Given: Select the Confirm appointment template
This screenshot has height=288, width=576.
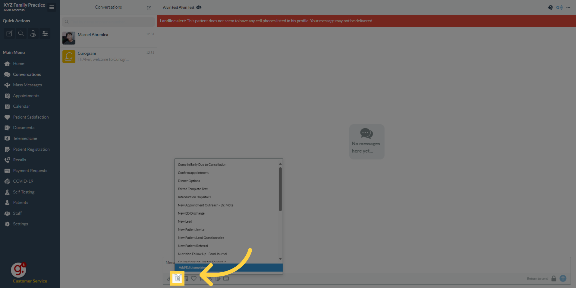Looking at the screenshot, I should tap(193, 173).
